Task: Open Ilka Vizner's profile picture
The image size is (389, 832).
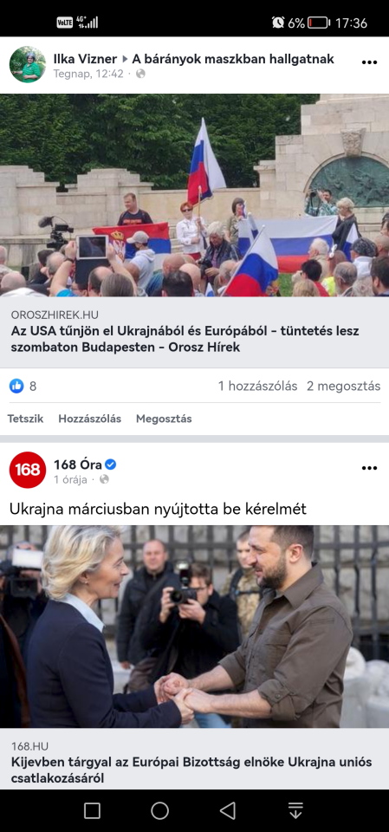Action: point(28,64)
